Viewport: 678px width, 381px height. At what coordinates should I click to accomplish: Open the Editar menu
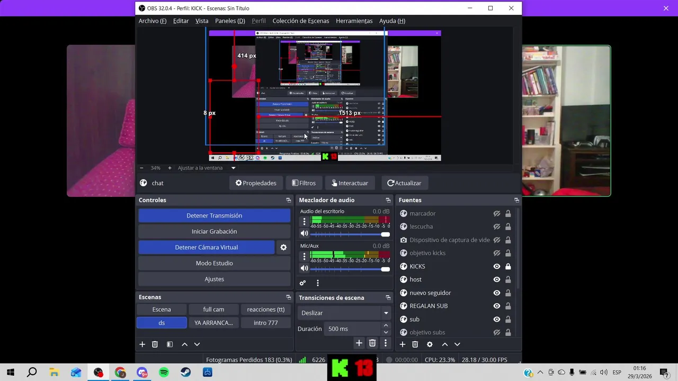coord(181,21)
